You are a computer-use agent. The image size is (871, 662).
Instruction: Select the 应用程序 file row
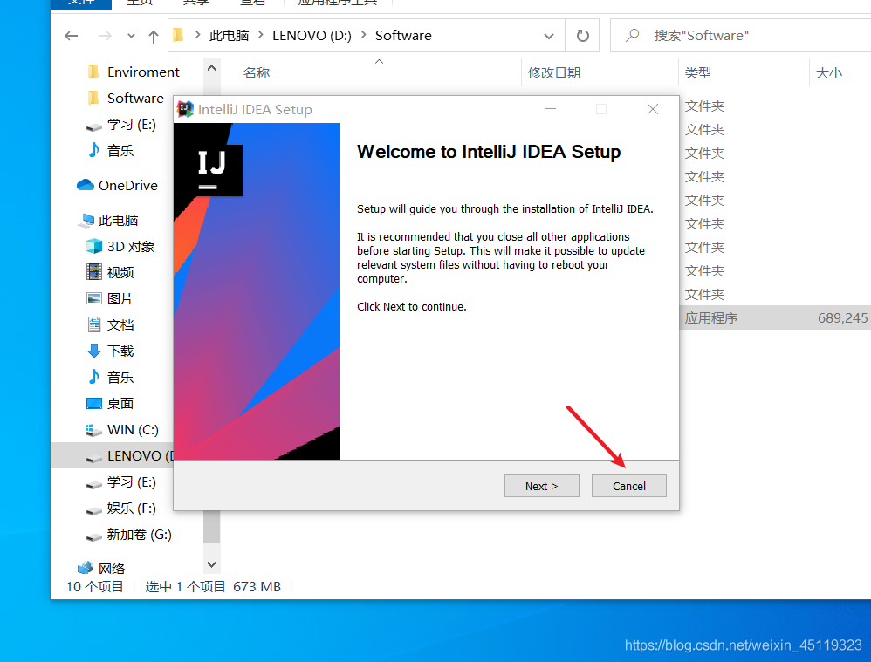pos(775,317)
